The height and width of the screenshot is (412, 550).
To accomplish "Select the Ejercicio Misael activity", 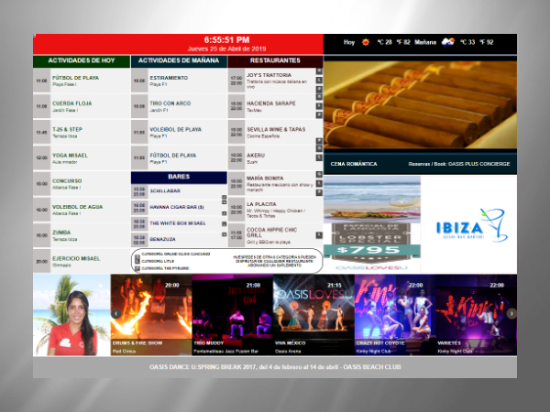I will [x=82, y=261].
